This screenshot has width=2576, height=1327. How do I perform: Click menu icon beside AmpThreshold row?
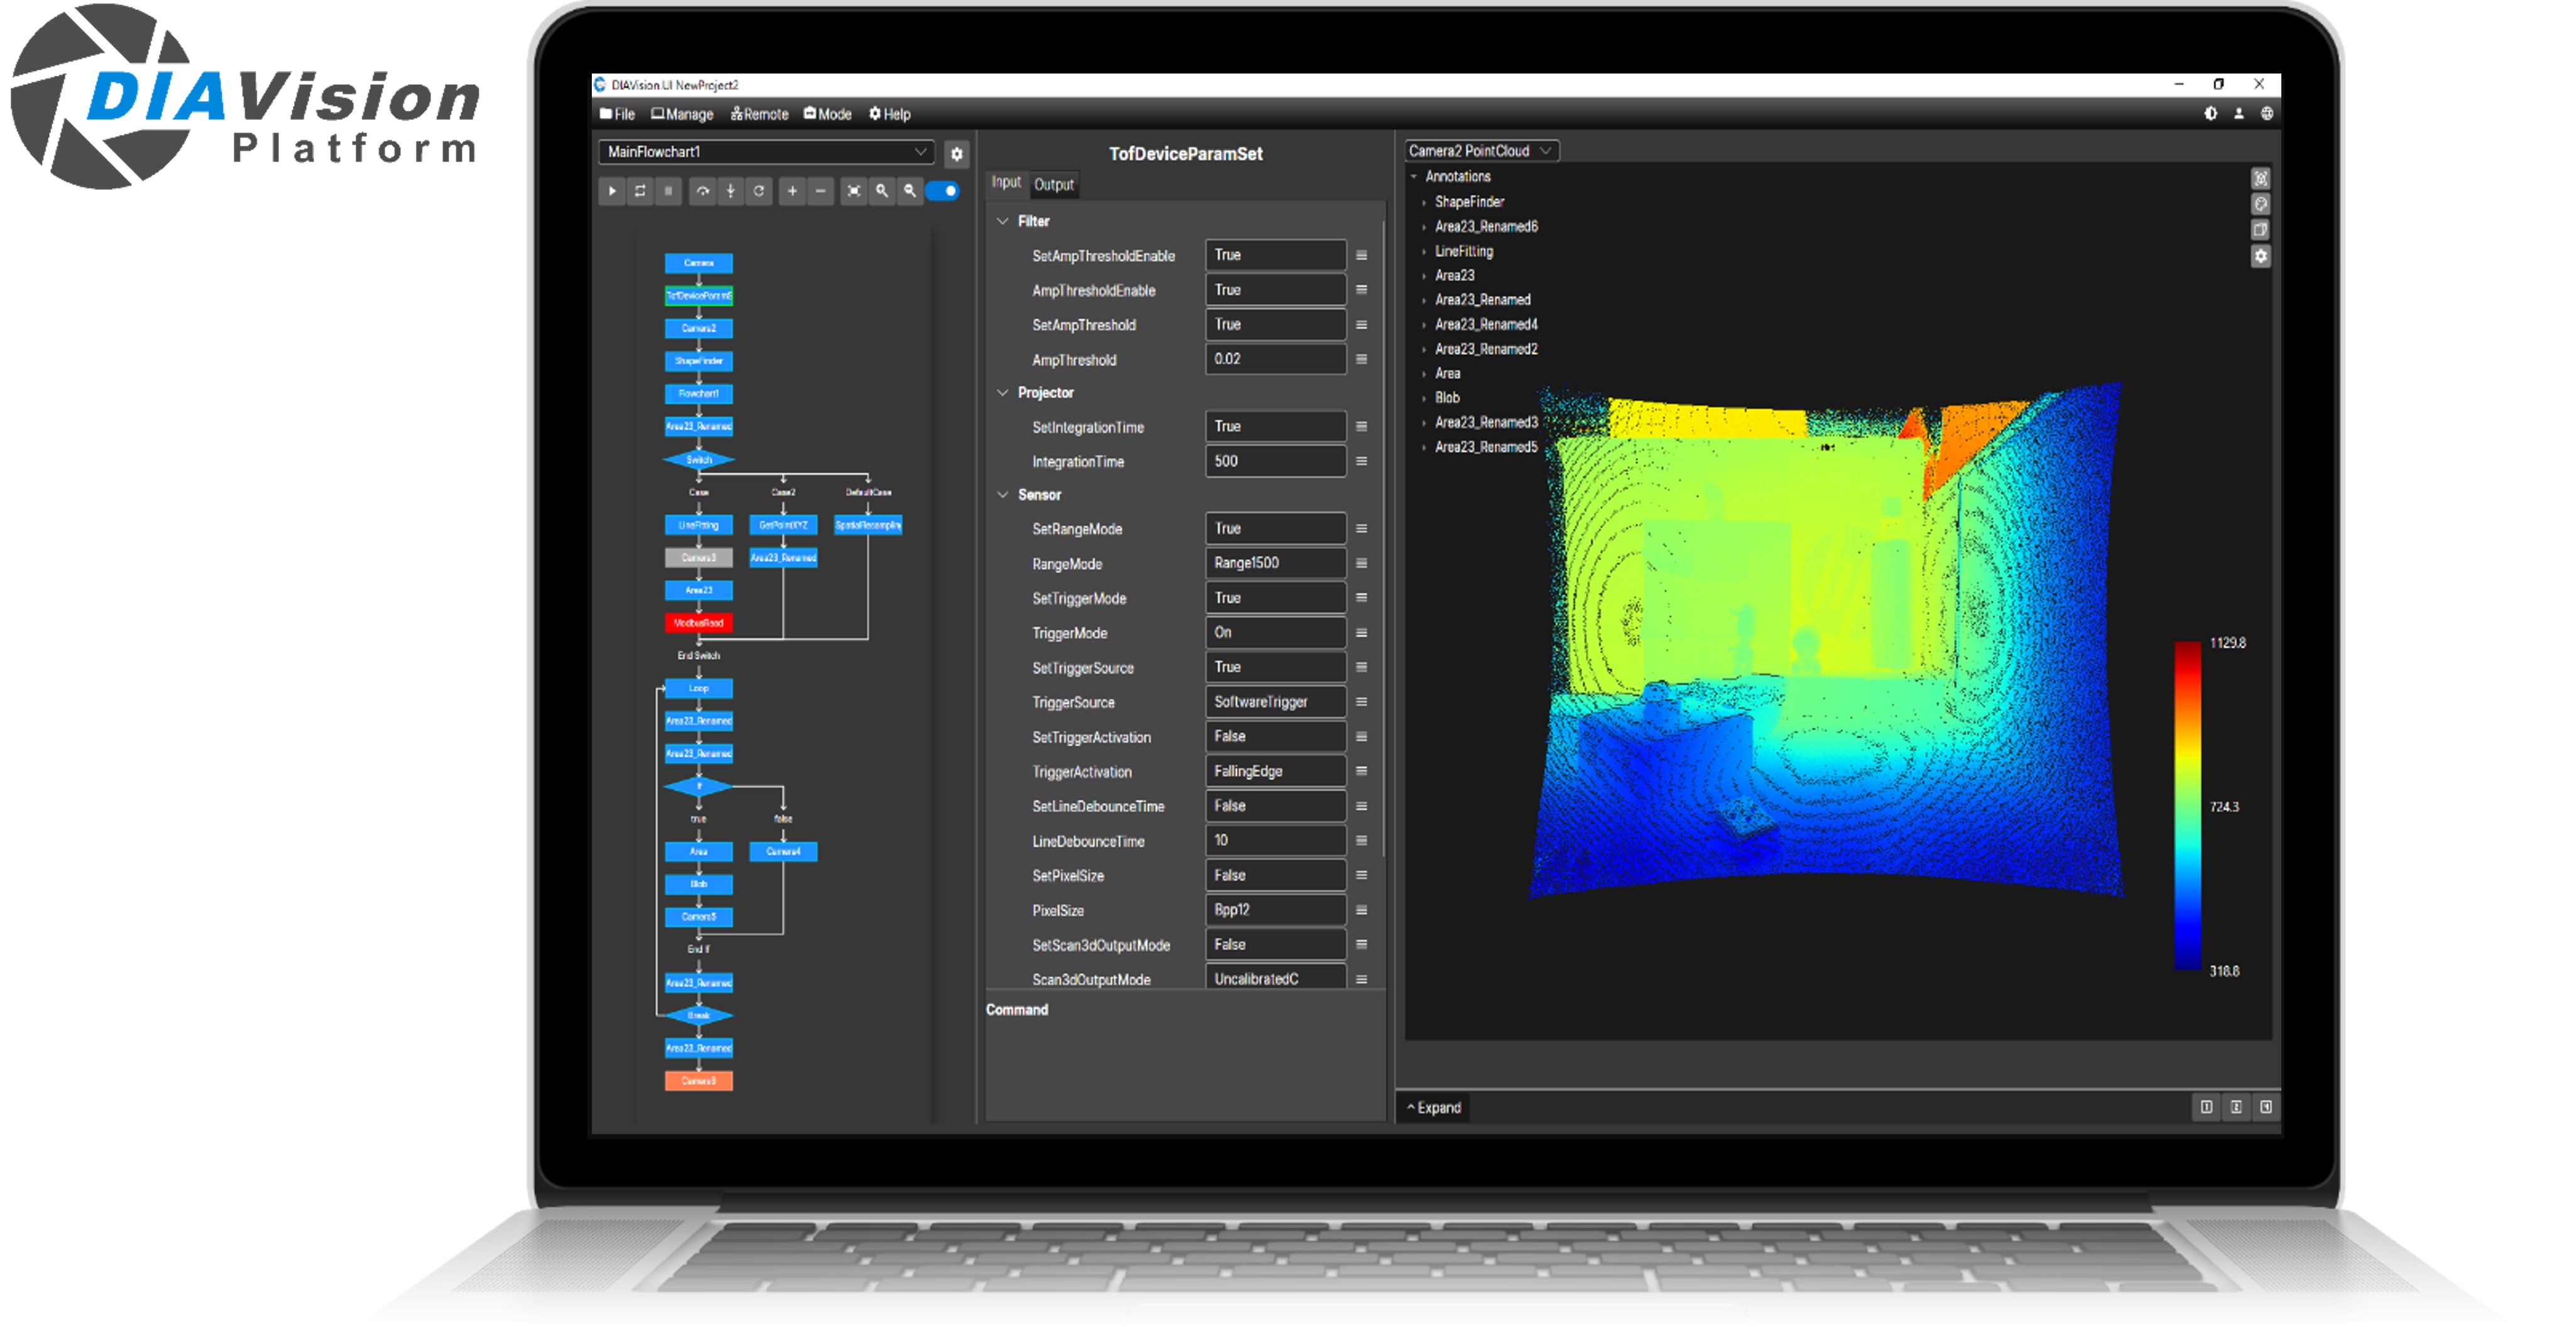point(1361,360)
